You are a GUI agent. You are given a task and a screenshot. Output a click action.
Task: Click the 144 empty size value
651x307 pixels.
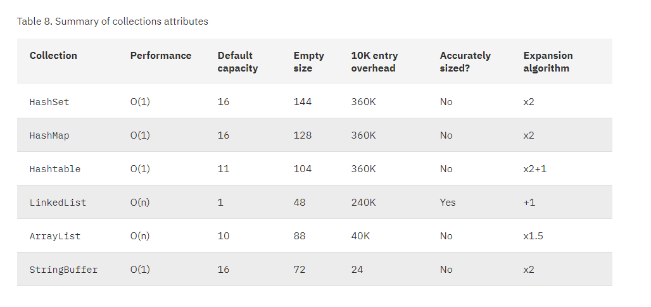click(302, 102)
